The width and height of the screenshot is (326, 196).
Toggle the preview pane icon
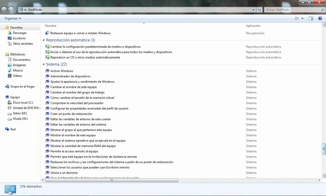[x=311, y=18]
